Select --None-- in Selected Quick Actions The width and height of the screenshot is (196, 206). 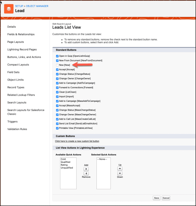point(101,159)
